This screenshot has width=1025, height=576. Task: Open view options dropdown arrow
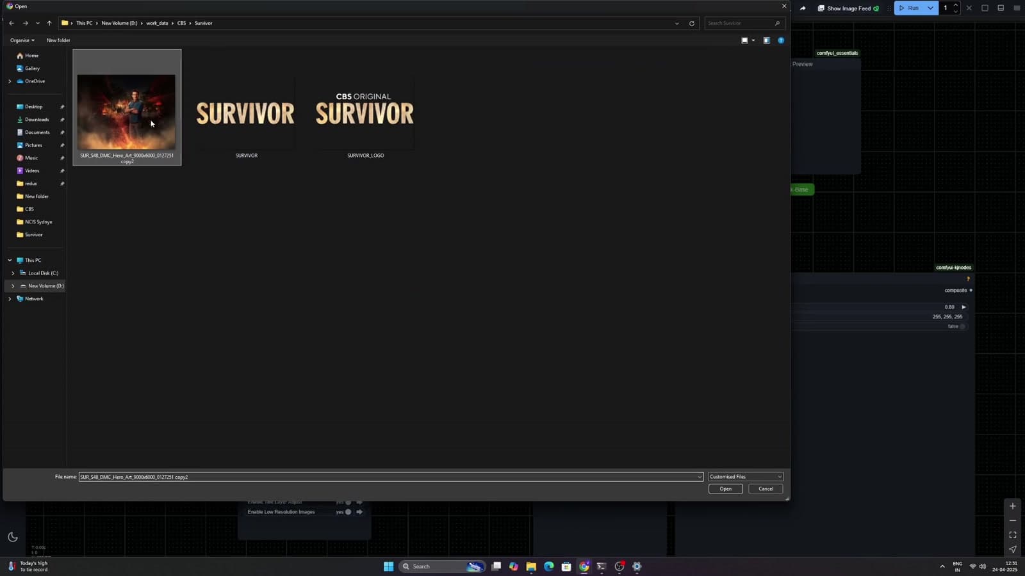[753, 40]
